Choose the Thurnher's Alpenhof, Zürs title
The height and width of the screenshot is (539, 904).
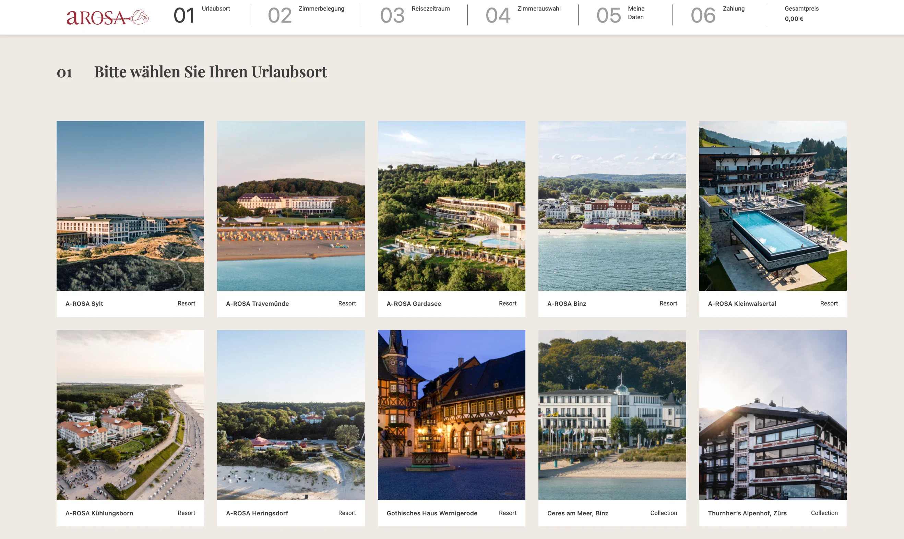(x=747, y=513)
